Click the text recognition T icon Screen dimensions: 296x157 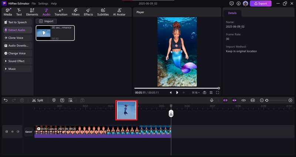62,100
